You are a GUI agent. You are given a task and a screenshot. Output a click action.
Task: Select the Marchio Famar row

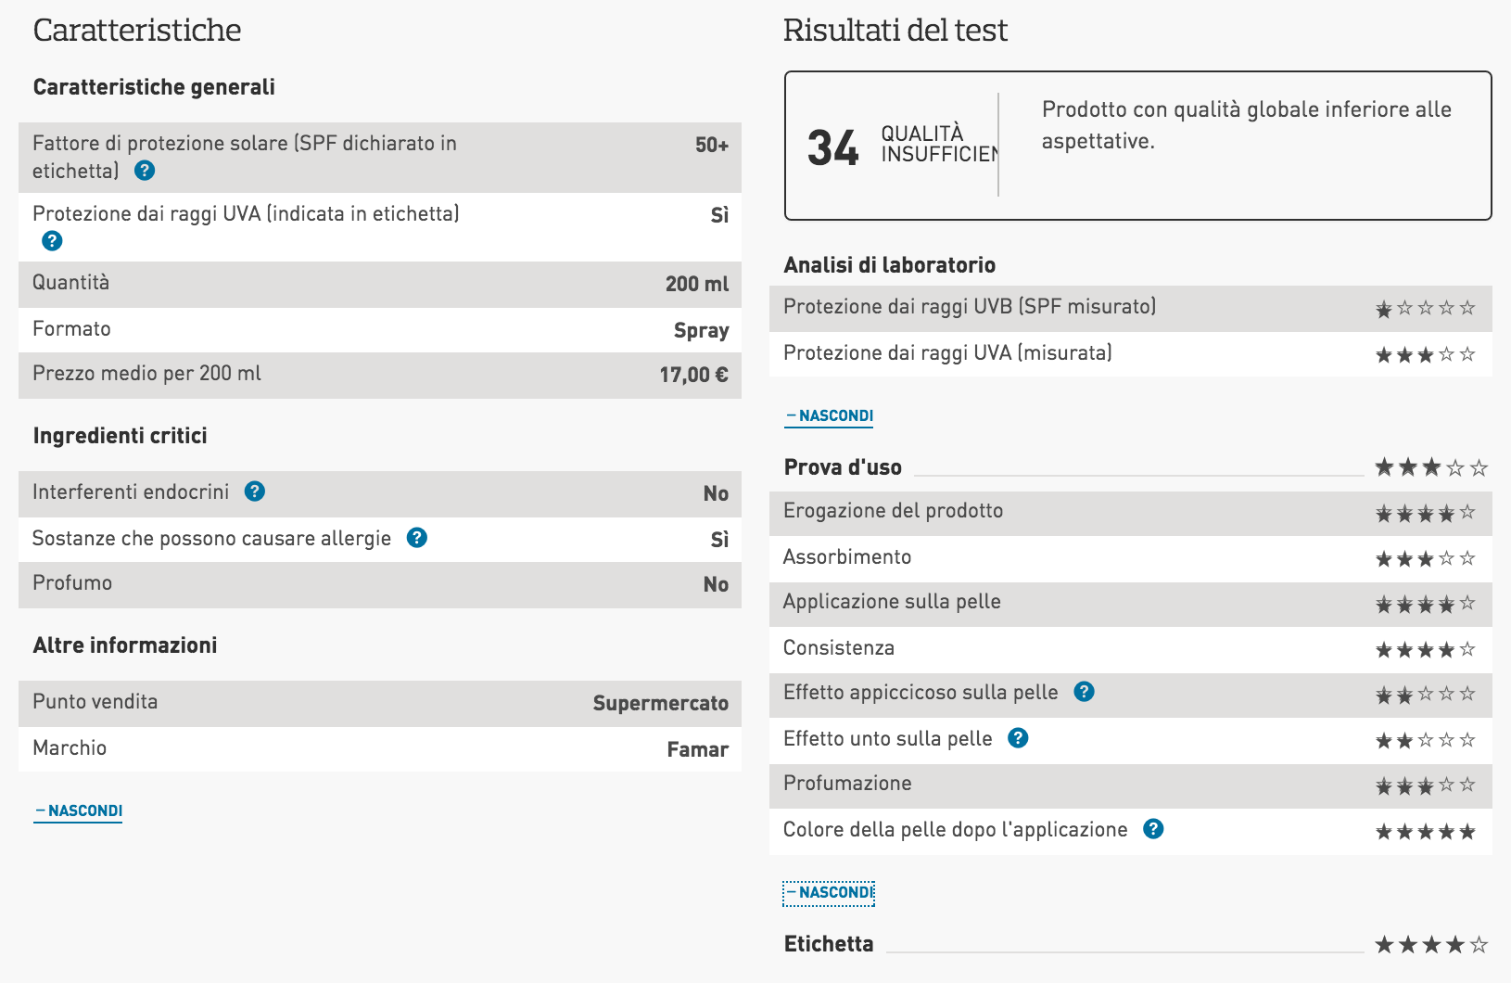(380, 749)
